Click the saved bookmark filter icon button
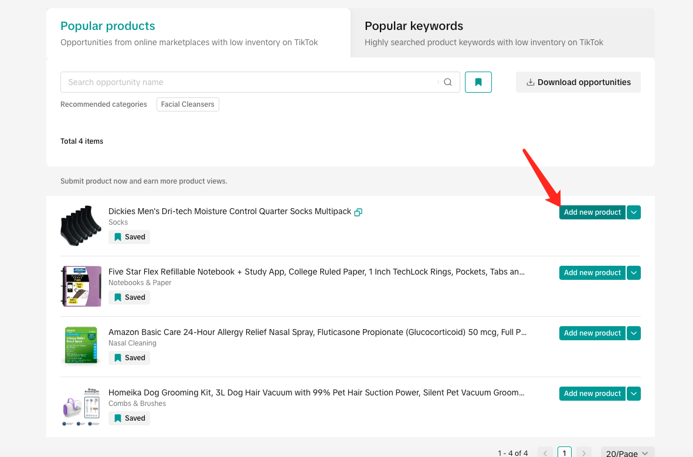 click(478, 82)
